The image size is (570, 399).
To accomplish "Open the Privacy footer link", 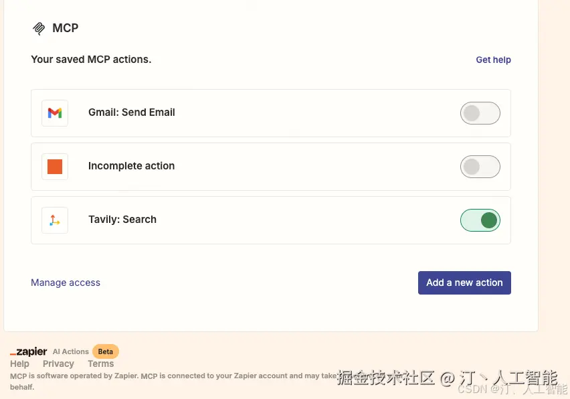I will 58,364.
